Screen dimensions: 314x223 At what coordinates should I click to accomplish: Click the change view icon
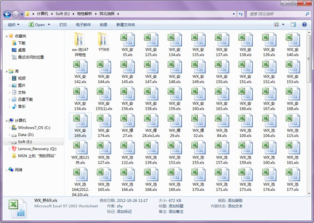[x=276, y=24]
